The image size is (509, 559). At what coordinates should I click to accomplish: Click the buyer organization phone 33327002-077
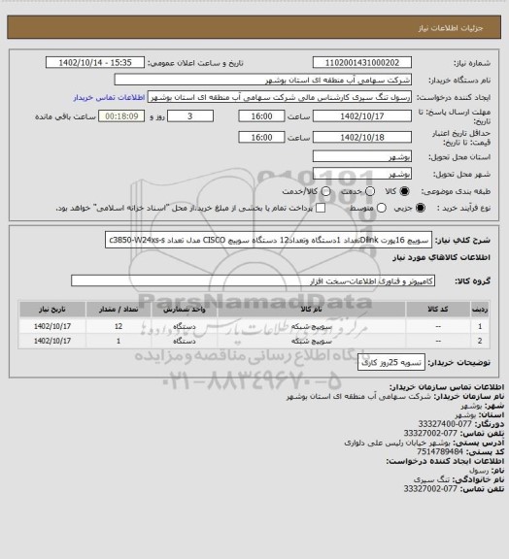[x=430, y=433]
